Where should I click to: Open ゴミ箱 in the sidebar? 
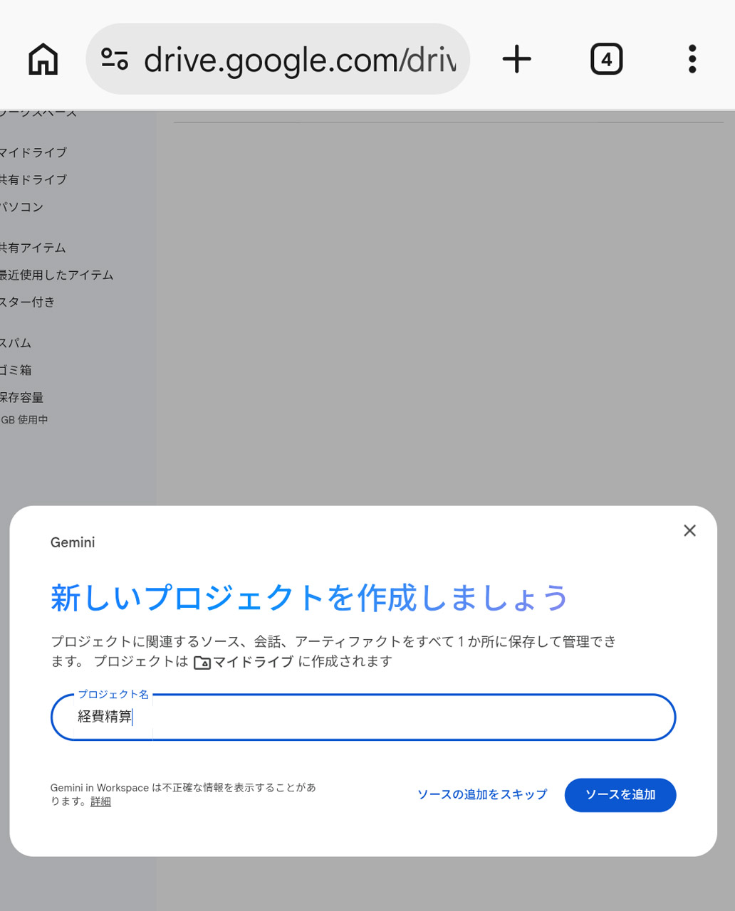[x=16, y=370]
